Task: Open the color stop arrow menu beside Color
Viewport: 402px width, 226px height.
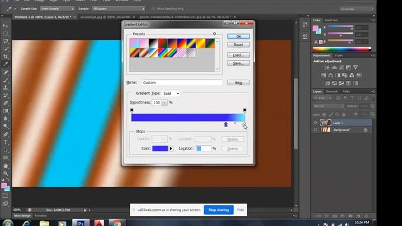Action: pyautogui.click(x=171, y=149)
